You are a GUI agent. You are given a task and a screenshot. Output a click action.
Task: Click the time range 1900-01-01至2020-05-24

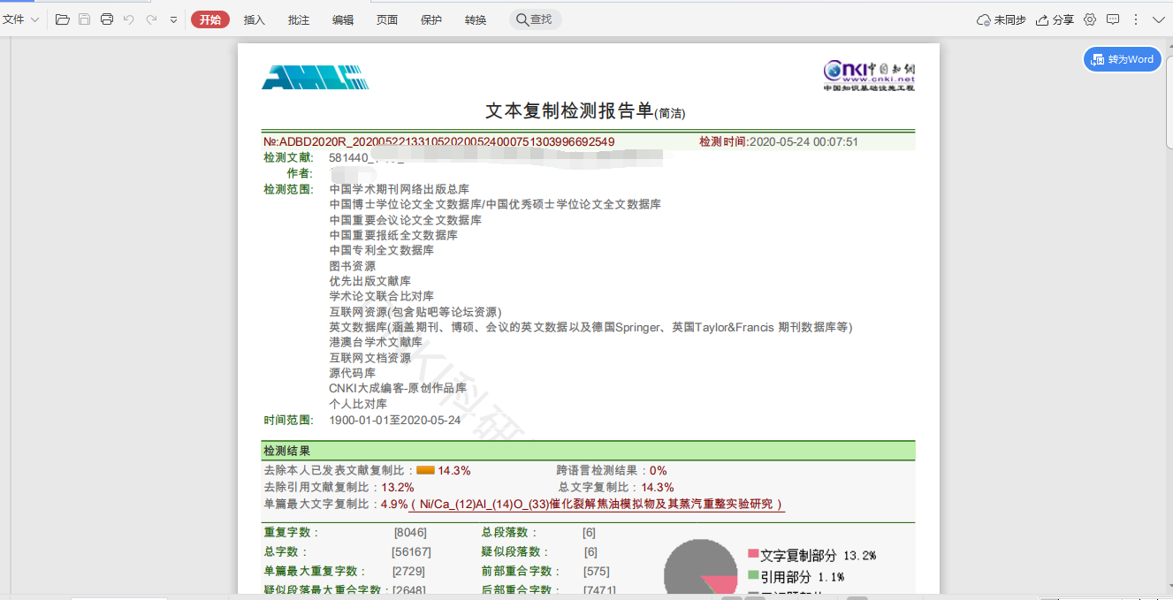point(395,420)
